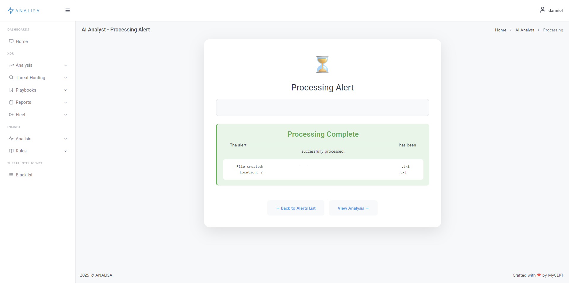Screen dimensions: 569x284
Task: Open View Analysis
Action: click(x=353, y=208)
